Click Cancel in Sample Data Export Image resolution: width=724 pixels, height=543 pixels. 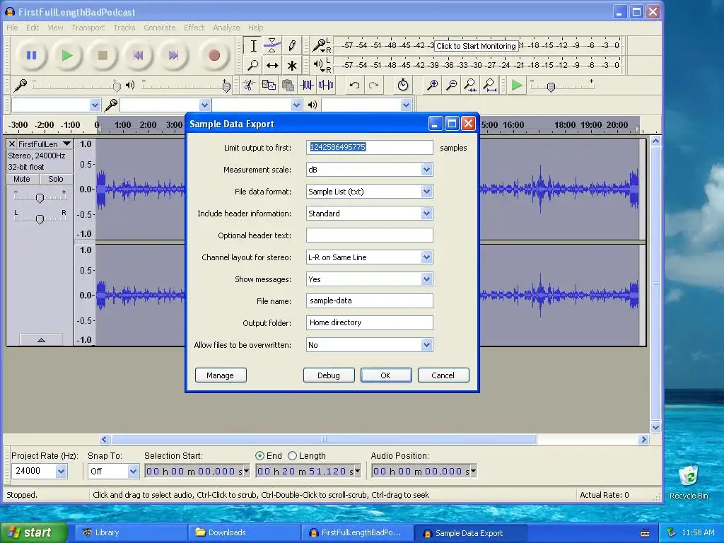tap(443, 375)
